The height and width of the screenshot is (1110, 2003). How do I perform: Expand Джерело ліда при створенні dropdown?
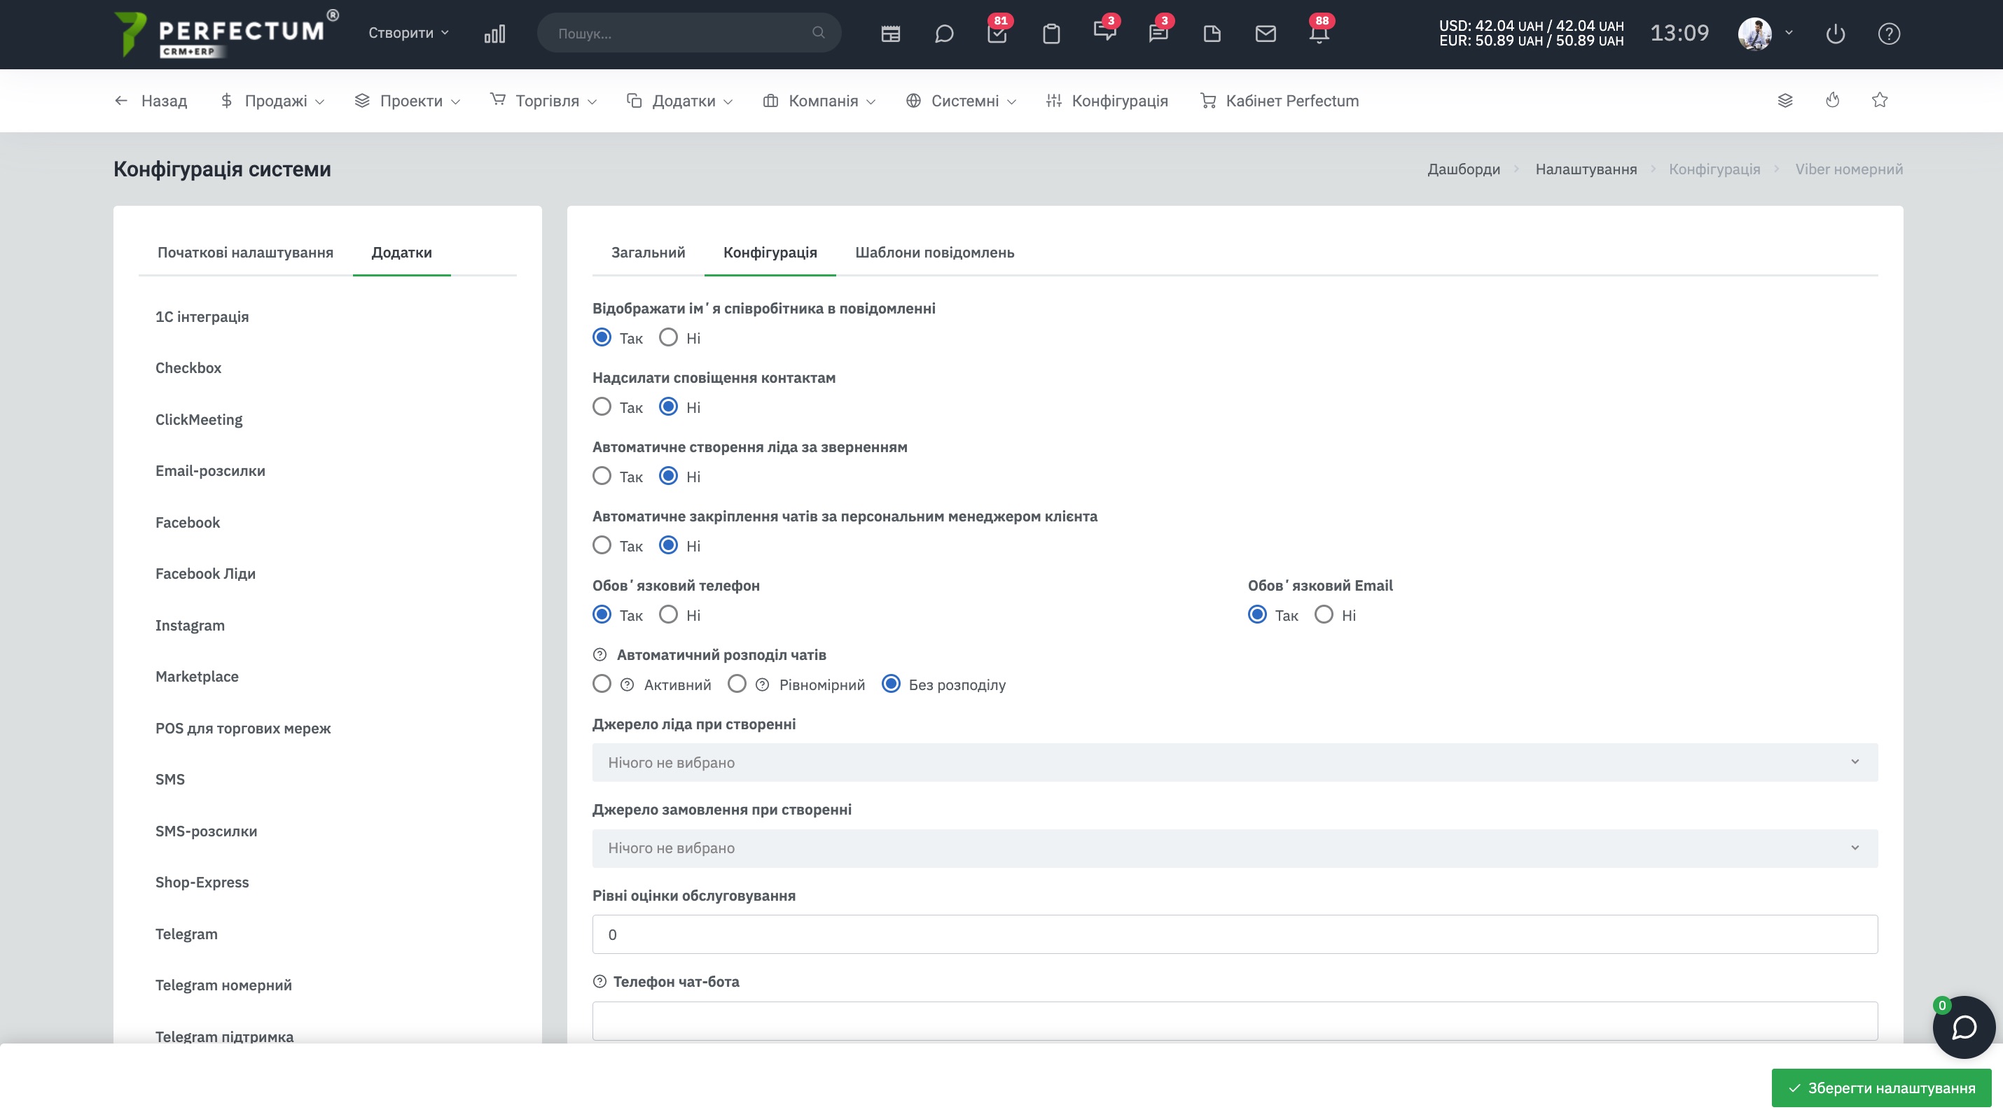(x=1235, y=762)
